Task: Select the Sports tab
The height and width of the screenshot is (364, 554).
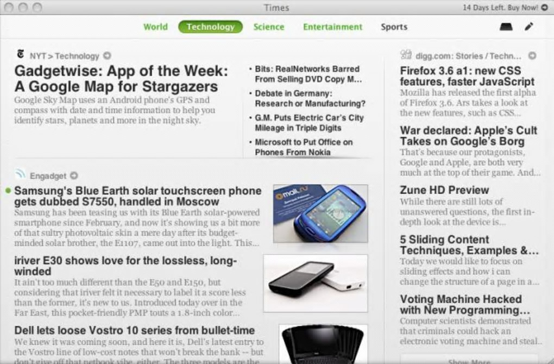Action: 394,27
